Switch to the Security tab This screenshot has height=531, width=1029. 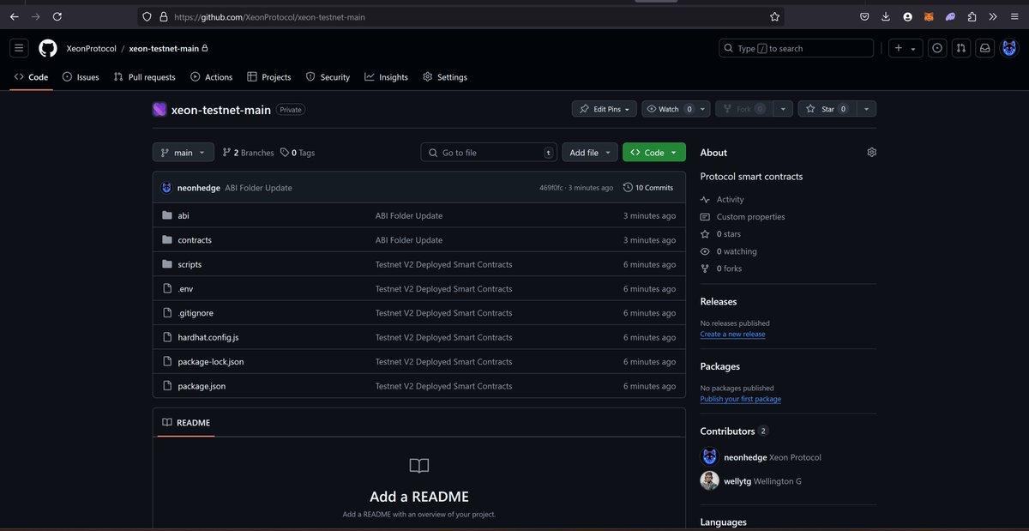tap(328, 77)
